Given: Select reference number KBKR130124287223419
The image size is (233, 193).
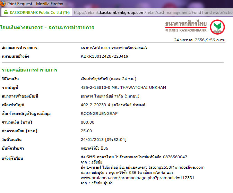Looking at the screenshot, I should (x=104, y=56).
